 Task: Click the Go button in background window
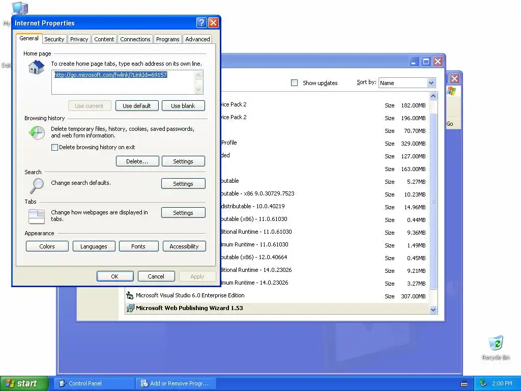[450, 124]
